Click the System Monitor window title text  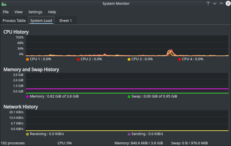(116, 4)
